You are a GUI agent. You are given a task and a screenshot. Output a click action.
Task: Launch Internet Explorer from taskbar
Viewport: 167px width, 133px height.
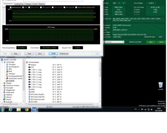11,109
